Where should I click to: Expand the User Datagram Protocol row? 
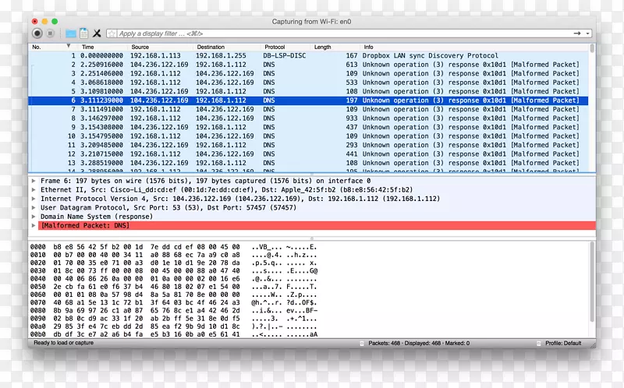click(34, 207)
